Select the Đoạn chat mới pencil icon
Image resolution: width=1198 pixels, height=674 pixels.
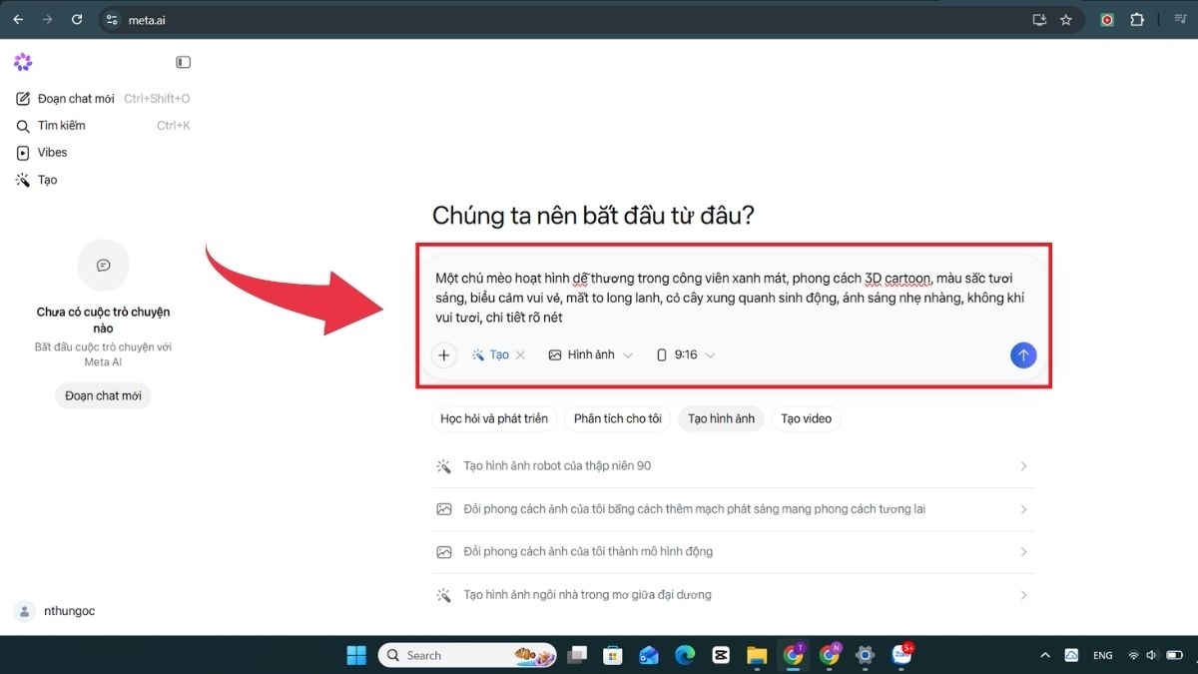click(x=22, y=98)
